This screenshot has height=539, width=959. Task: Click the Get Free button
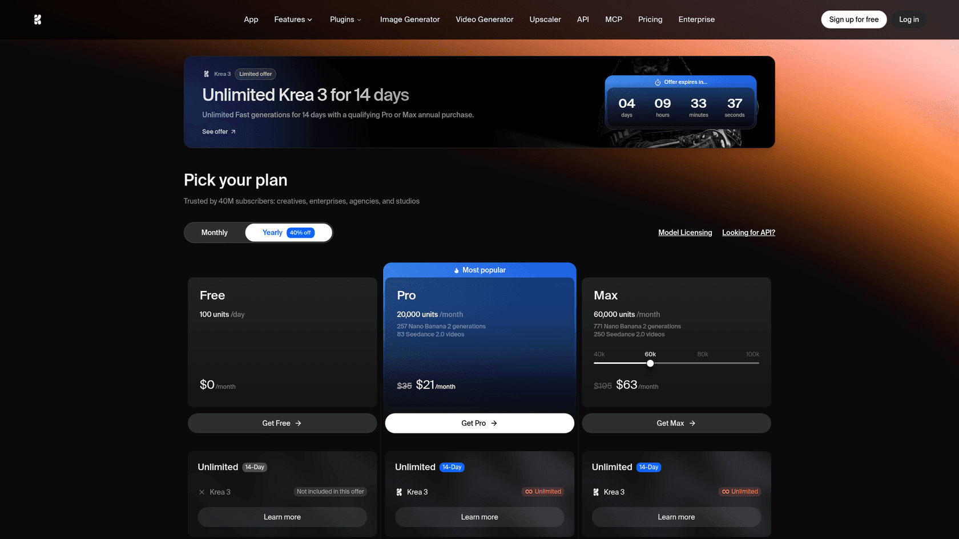[x=282, y=423]
